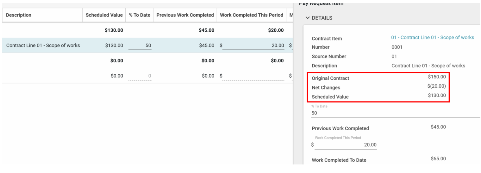Select the % To Date column header
This screenshot has width=481, height=173.
point(140,15)
